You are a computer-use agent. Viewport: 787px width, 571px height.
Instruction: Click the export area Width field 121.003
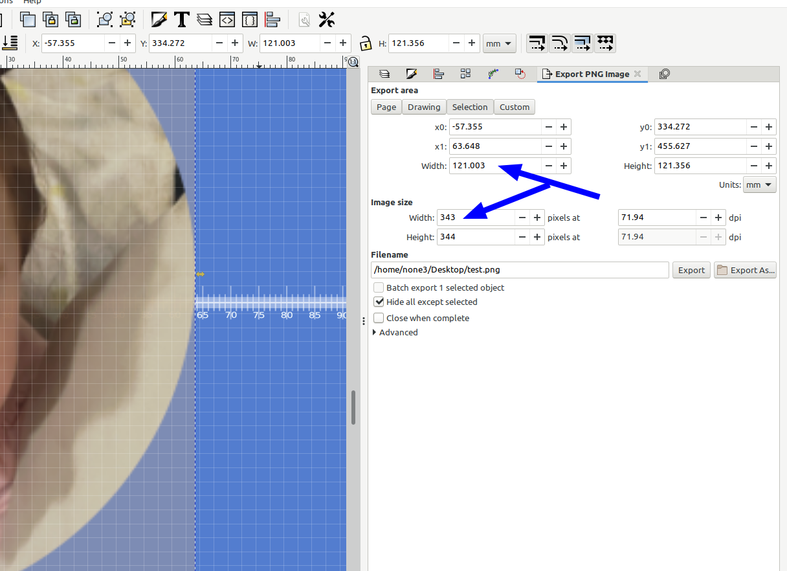point(495,166)
